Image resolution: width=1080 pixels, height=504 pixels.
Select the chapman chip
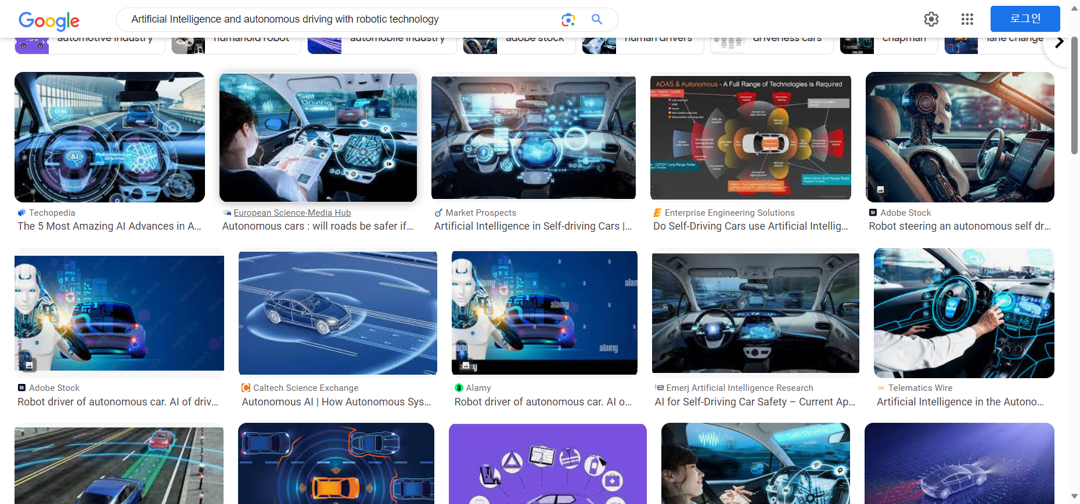point(889,45)
